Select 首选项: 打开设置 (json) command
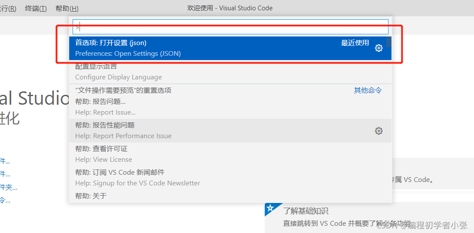This screenshot has height=233, width=474. click(x=230, y=48)
